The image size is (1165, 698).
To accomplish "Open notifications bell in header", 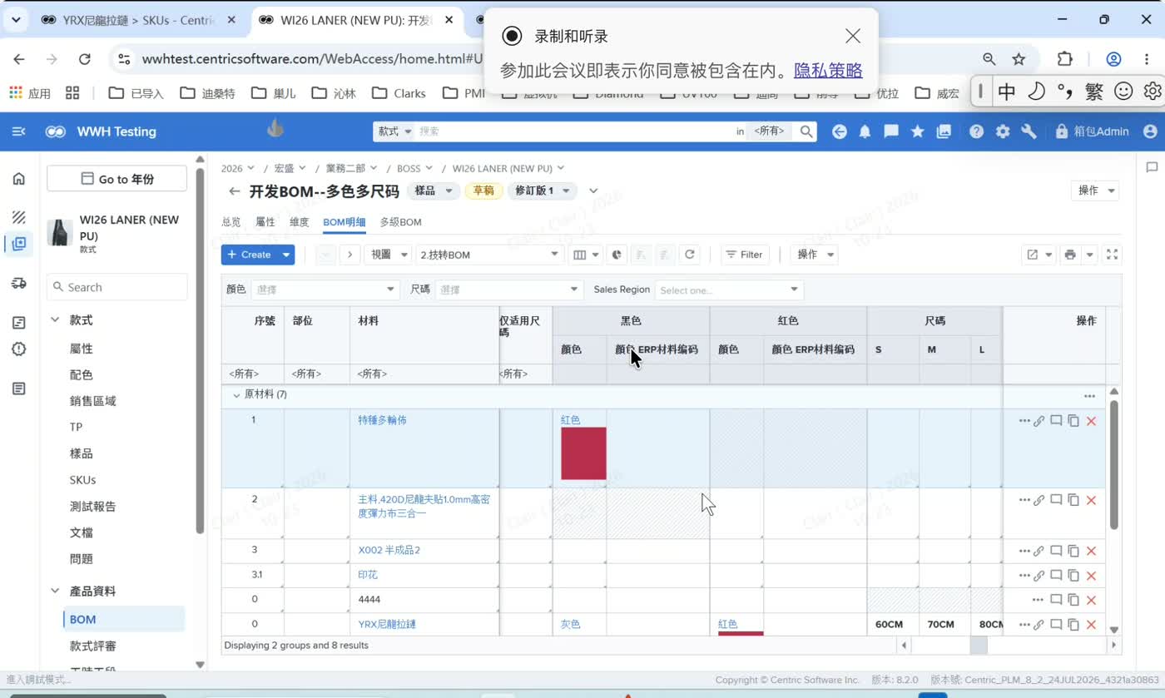I will [865, 131].
